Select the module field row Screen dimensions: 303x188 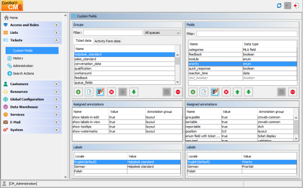[243, 59]
